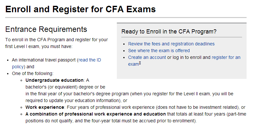Click bold "A combination of professional work experience" text
This screenshot has height=131, width=254.
[96, 114]
